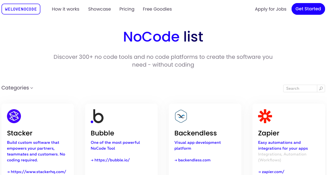Screen dimensions: 327x175
Task: Click the Get Started button
Action: pos(308,9)
